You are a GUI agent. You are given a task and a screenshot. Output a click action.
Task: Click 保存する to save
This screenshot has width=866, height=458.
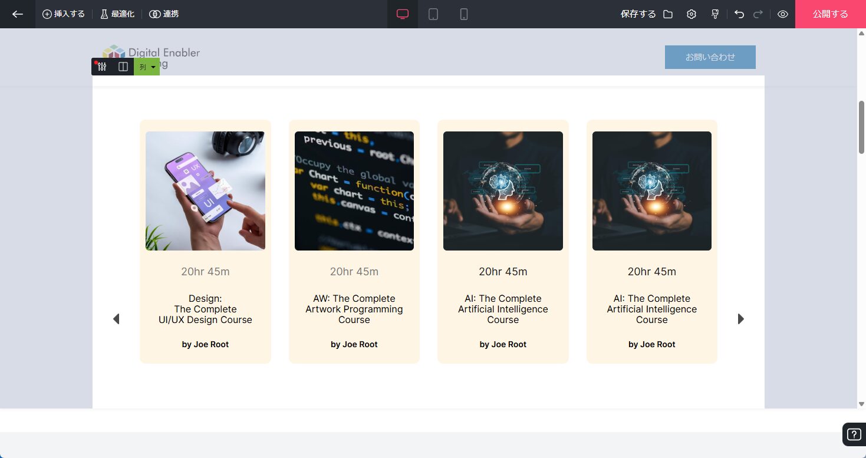[x=638, y=14]
